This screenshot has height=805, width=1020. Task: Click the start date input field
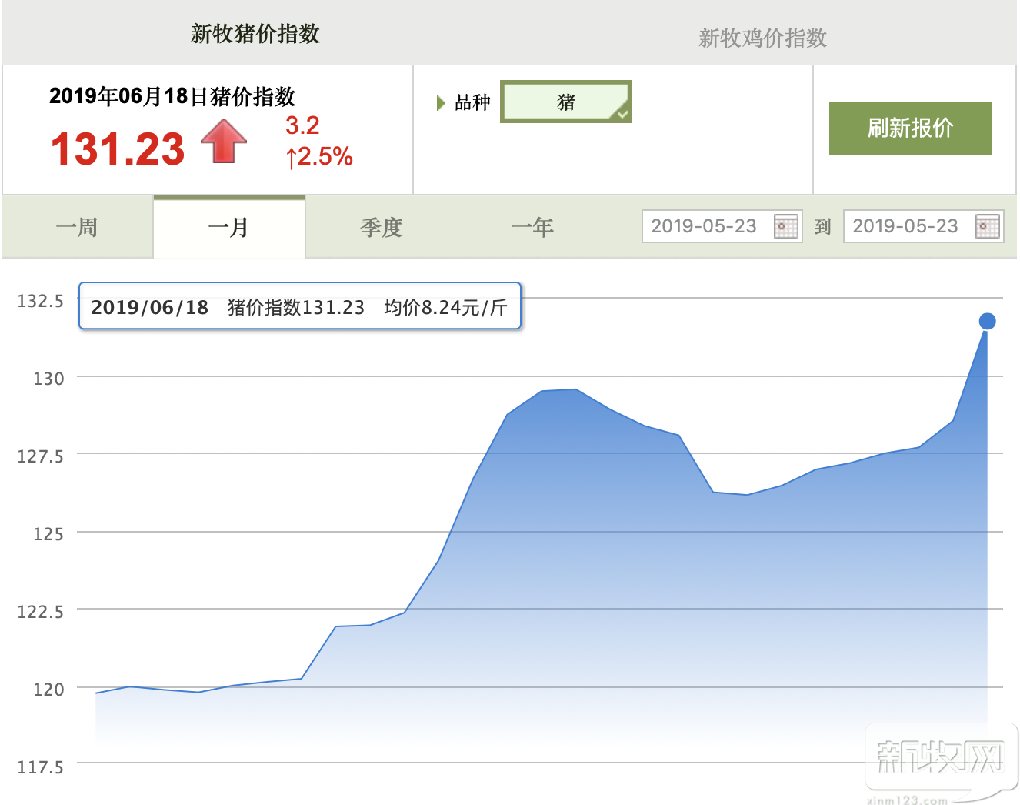[704, 226]
